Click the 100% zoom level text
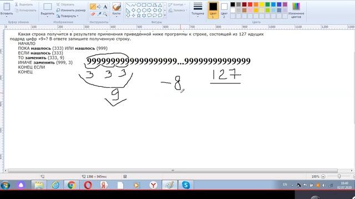The width and height of the screenshot is (355, 199). click(x=315, y=176)
